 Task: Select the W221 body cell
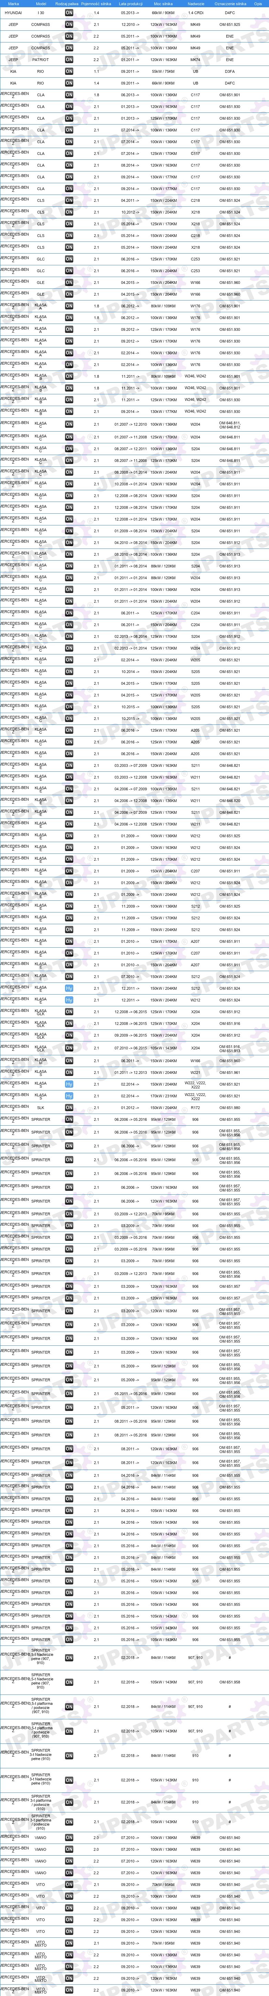[196, 1073]
